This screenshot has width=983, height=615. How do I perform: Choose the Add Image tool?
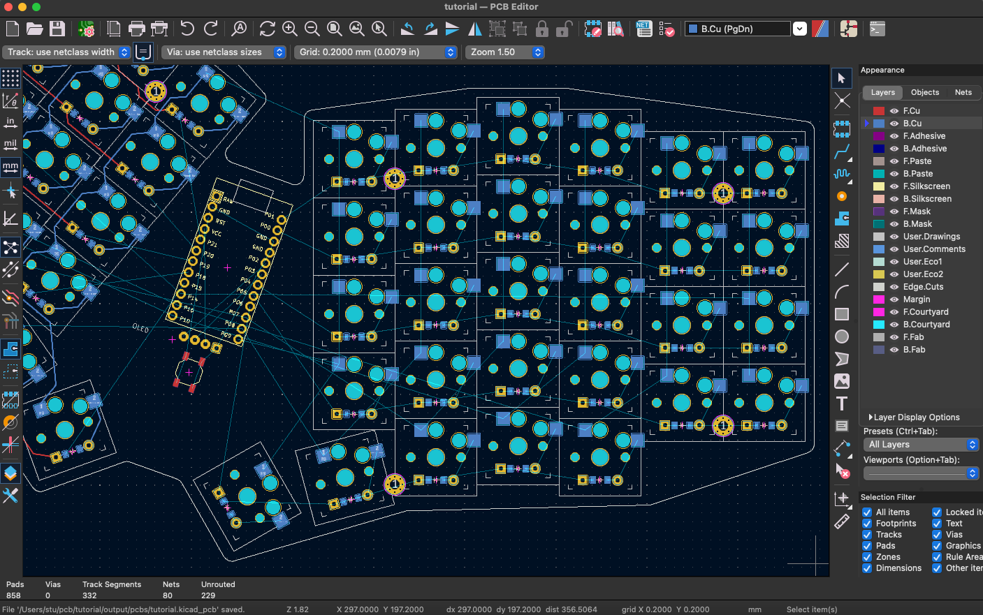click(x=842, y=380)
